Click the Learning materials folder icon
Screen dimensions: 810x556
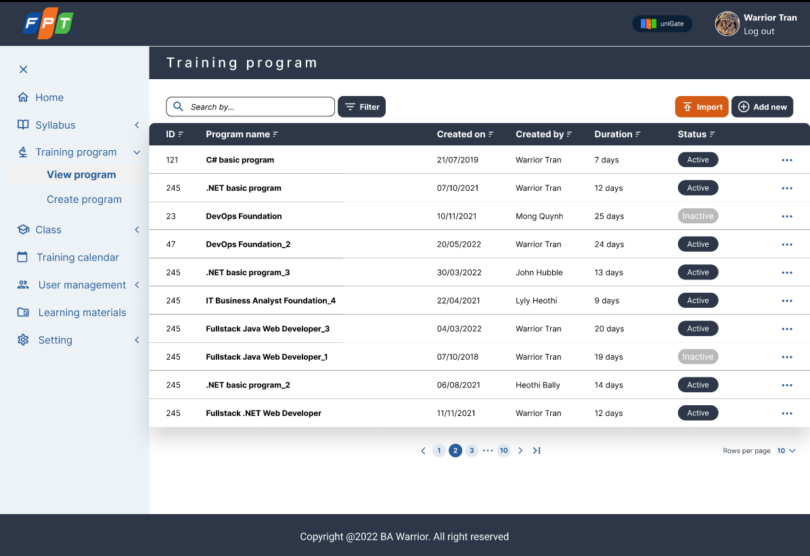tap(23, 312)
